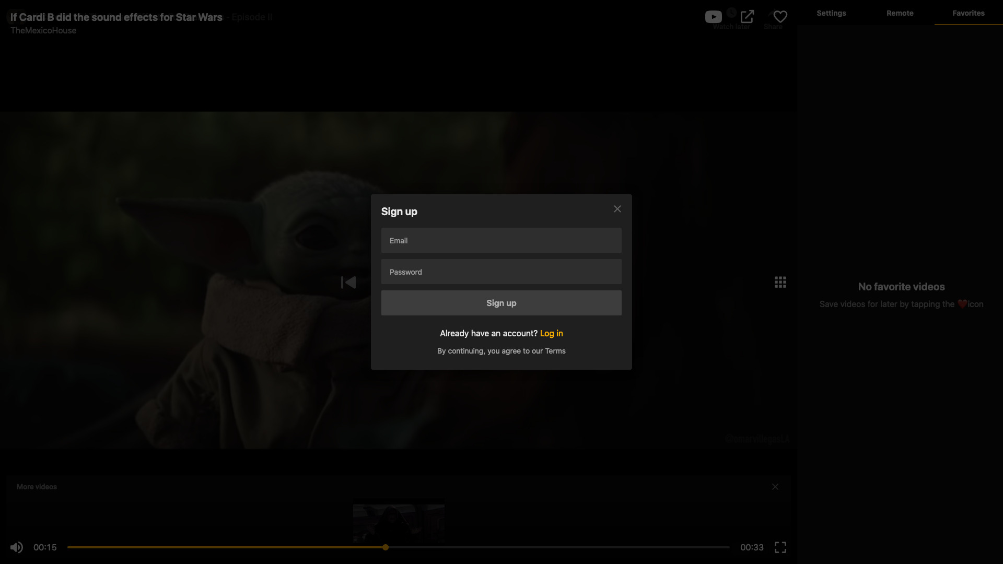The height and width of the screenshot is (564, 1003).
Task: Click the TheMexicoHouse channel name
Action: [43, 30]
